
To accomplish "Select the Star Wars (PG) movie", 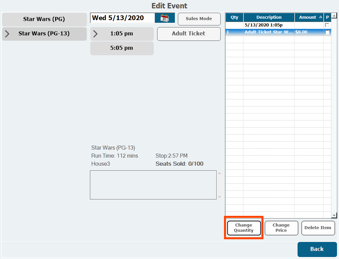I will (x=44, y=19).
